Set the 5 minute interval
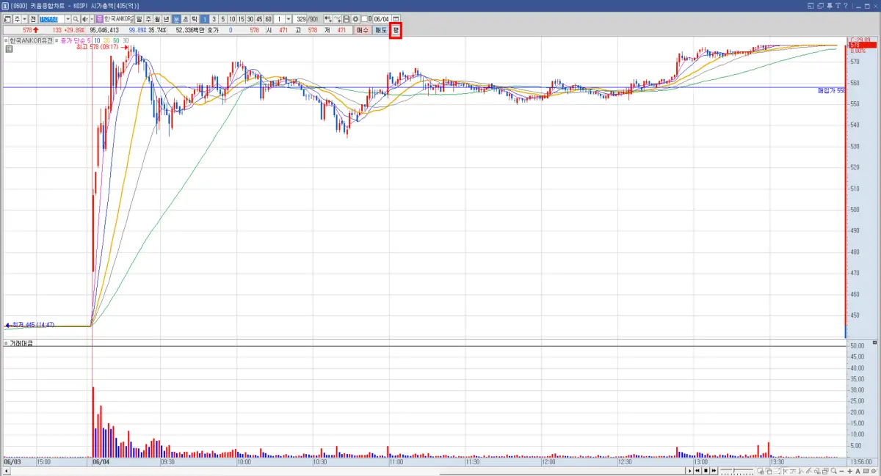This screenshot has height=476, width=881. point(222,18)
